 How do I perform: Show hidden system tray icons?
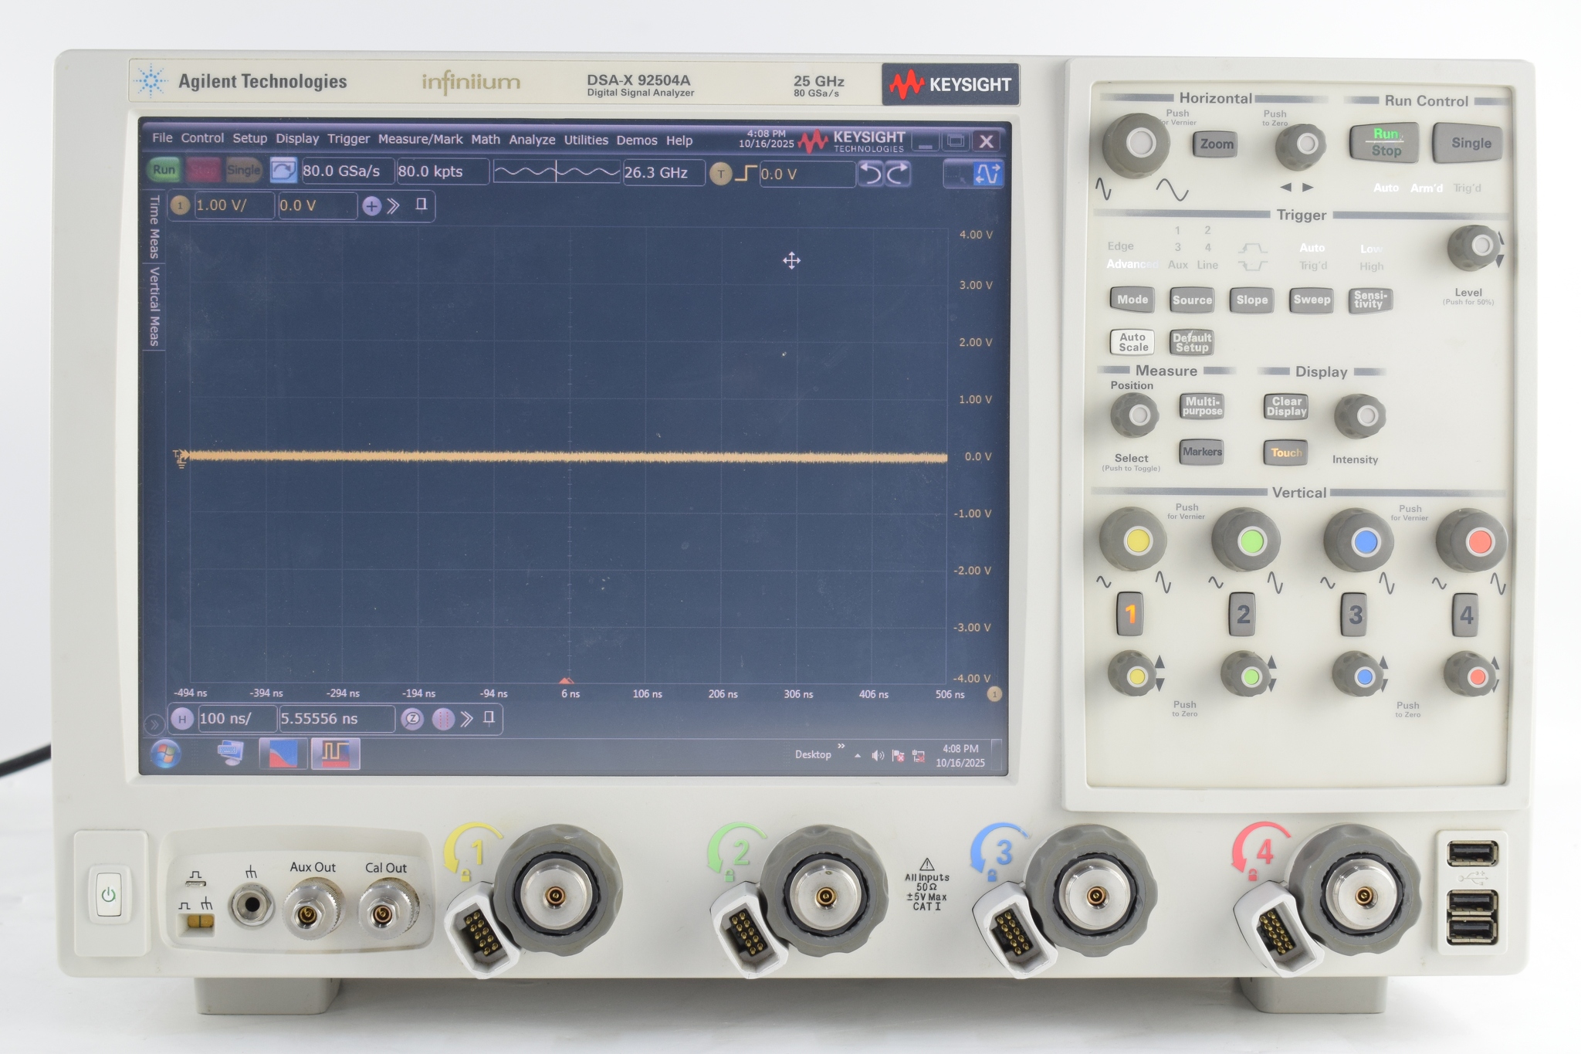[858, 756]
